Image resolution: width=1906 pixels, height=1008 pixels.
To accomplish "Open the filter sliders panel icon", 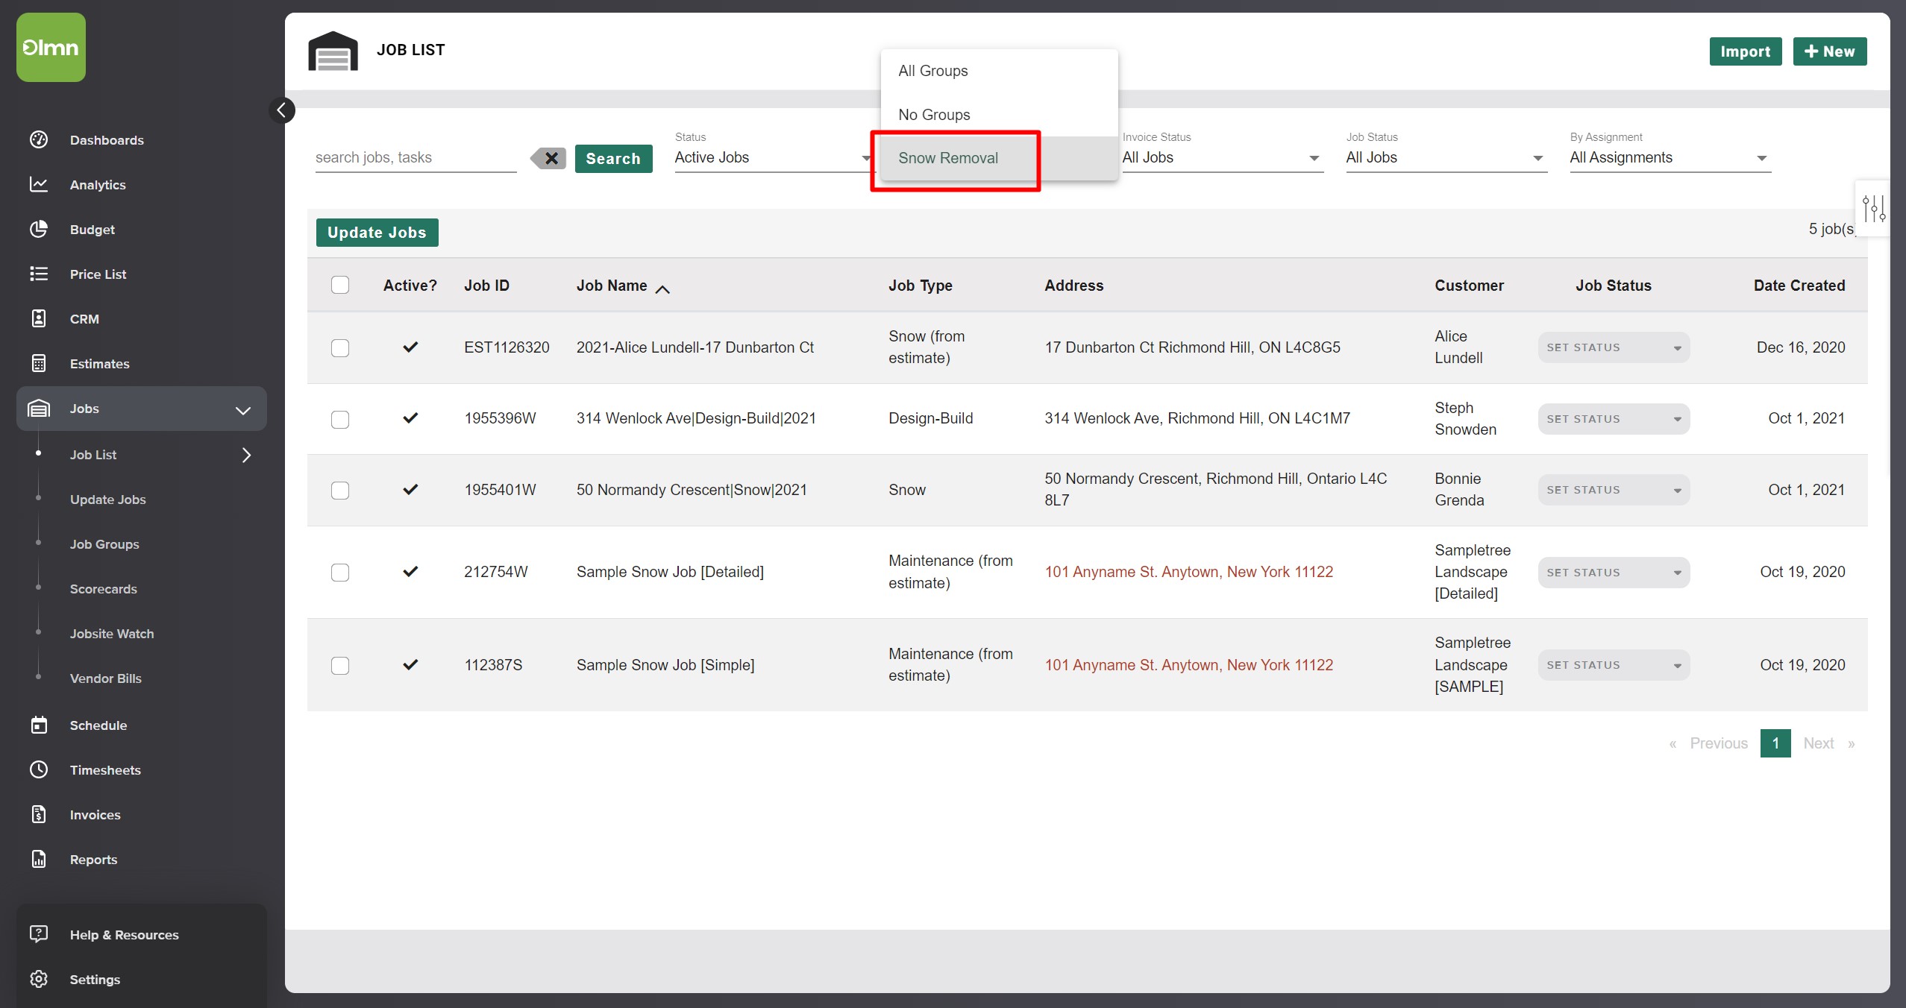I will [1873, 209].
